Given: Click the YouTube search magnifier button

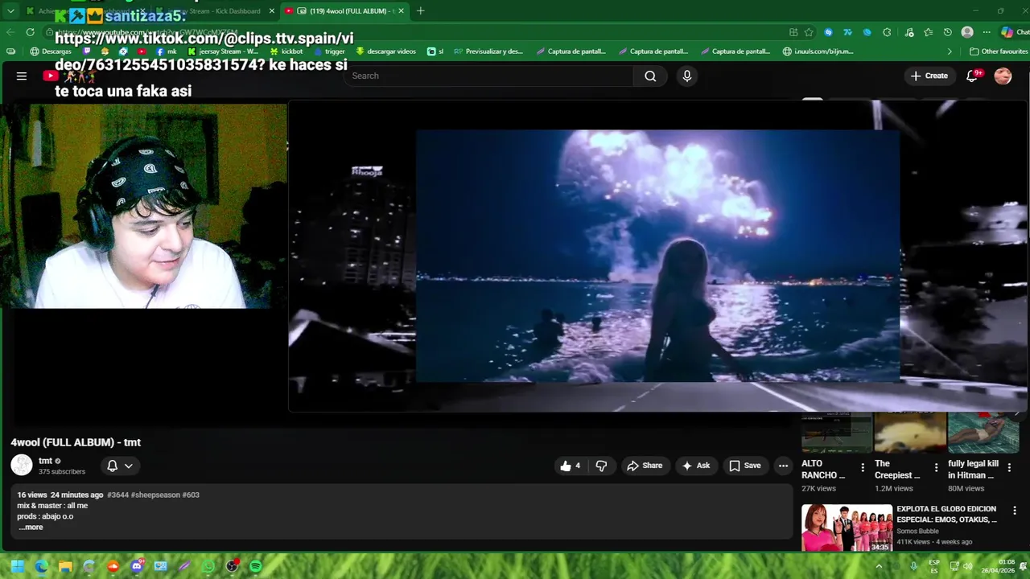Looking at the screenshot, I should 650,76.
